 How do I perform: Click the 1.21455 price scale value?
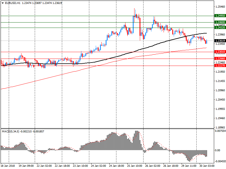tap(220, 81)
